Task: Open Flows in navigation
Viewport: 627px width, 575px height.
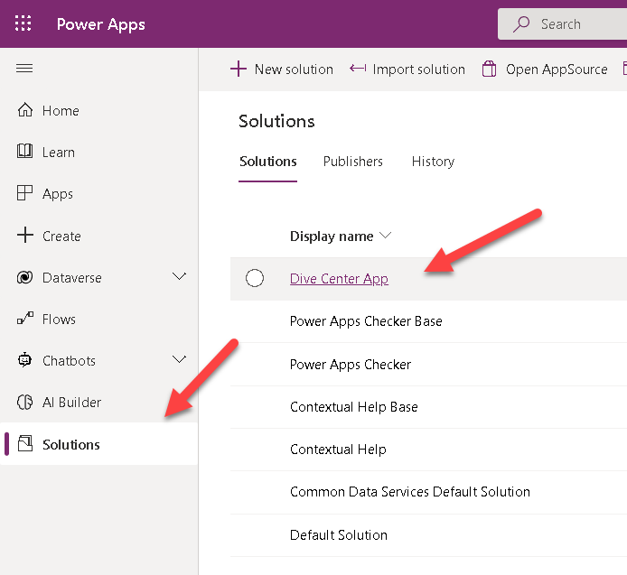Action: (98, 319)
